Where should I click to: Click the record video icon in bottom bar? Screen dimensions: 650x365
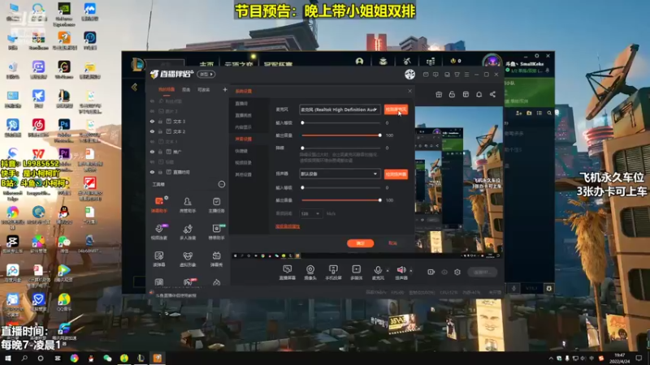[x=431, y=272]
